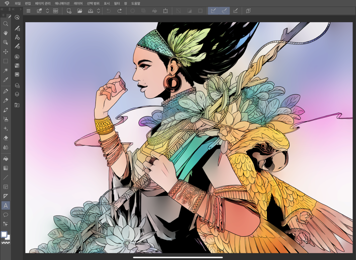Open the 편집 menu
The width and height of the screenshot is (356, 260).
28,3
